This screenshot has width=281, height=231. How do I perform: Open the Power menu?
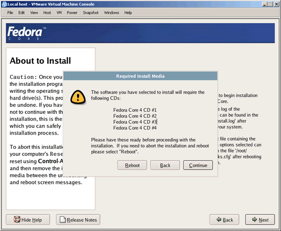[x=72, y=13]
